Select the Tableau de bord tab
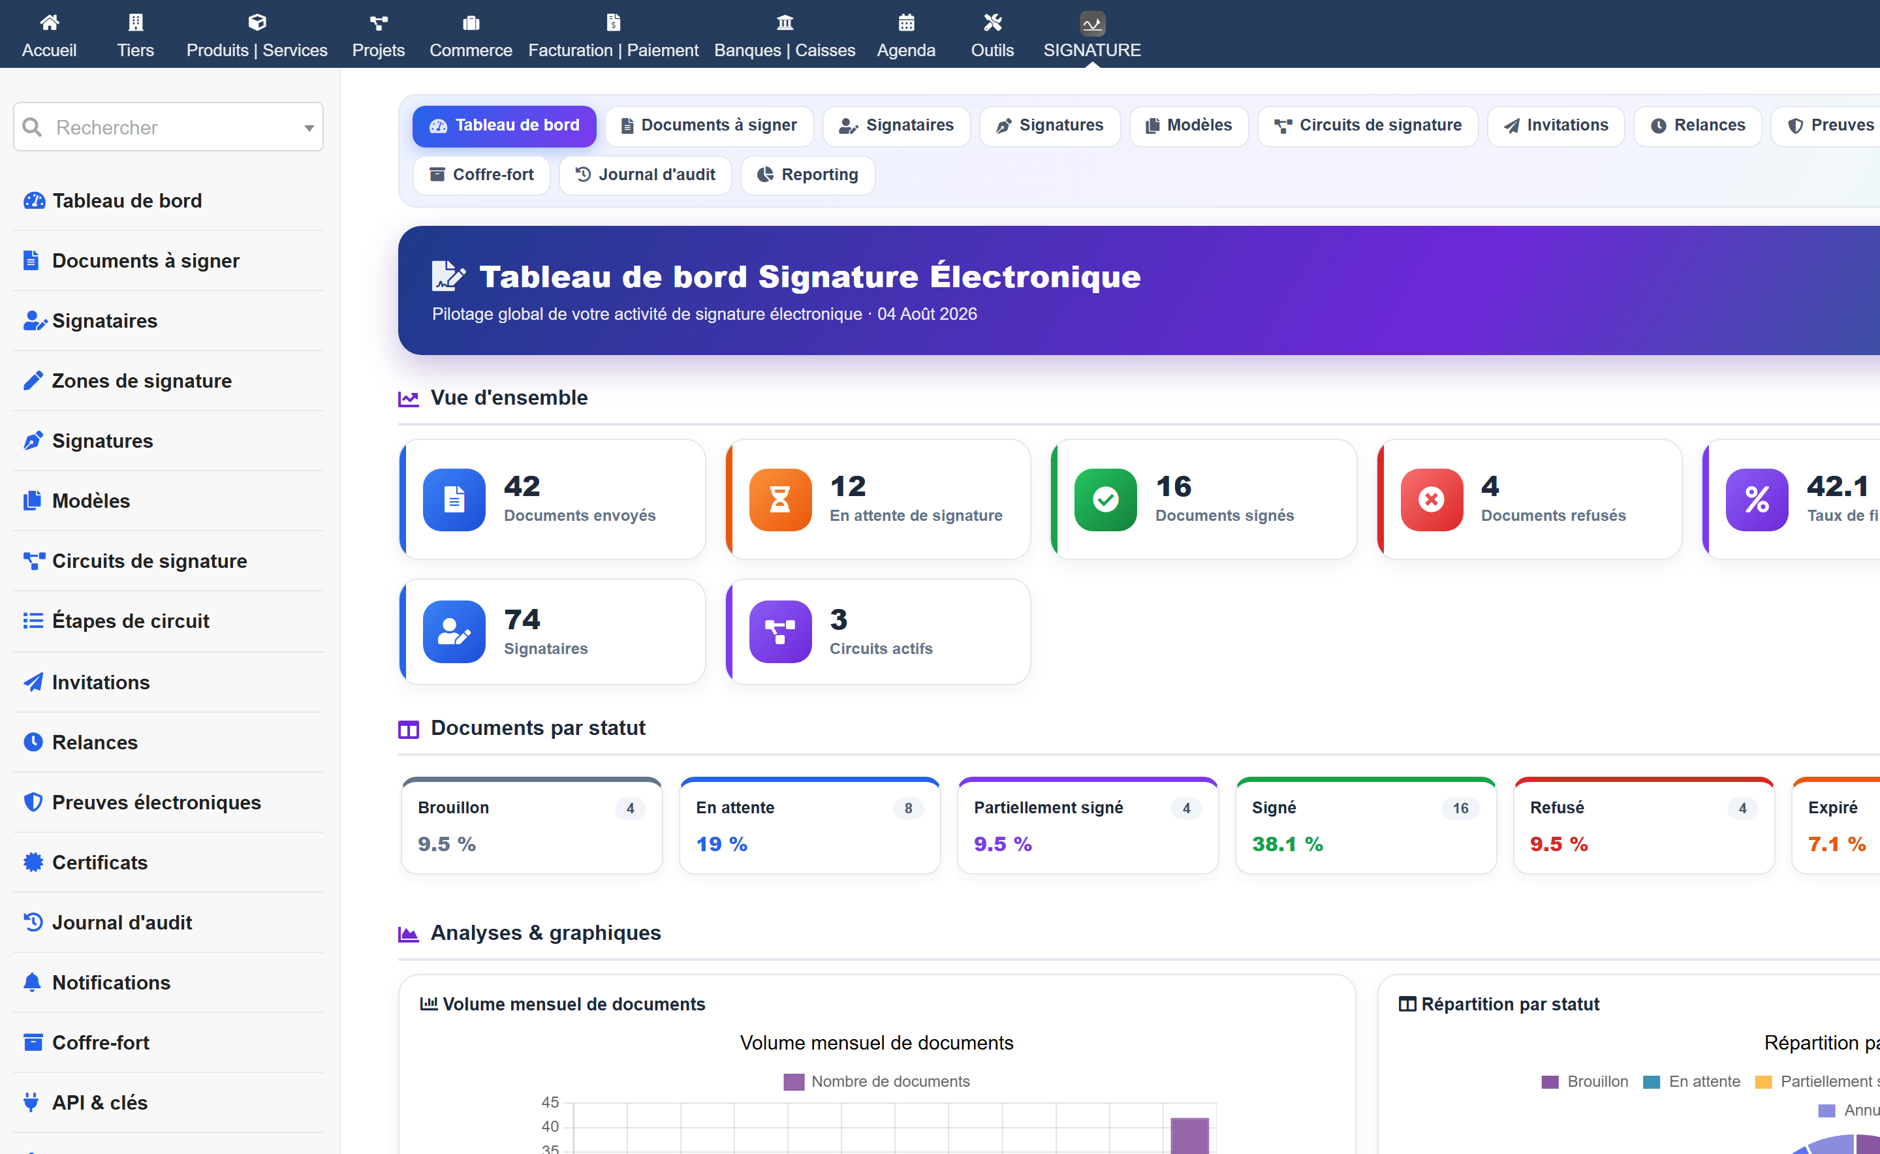The height and width of the screenshot is (1154, 1880). pyautogui.click(x=504, y=125)
